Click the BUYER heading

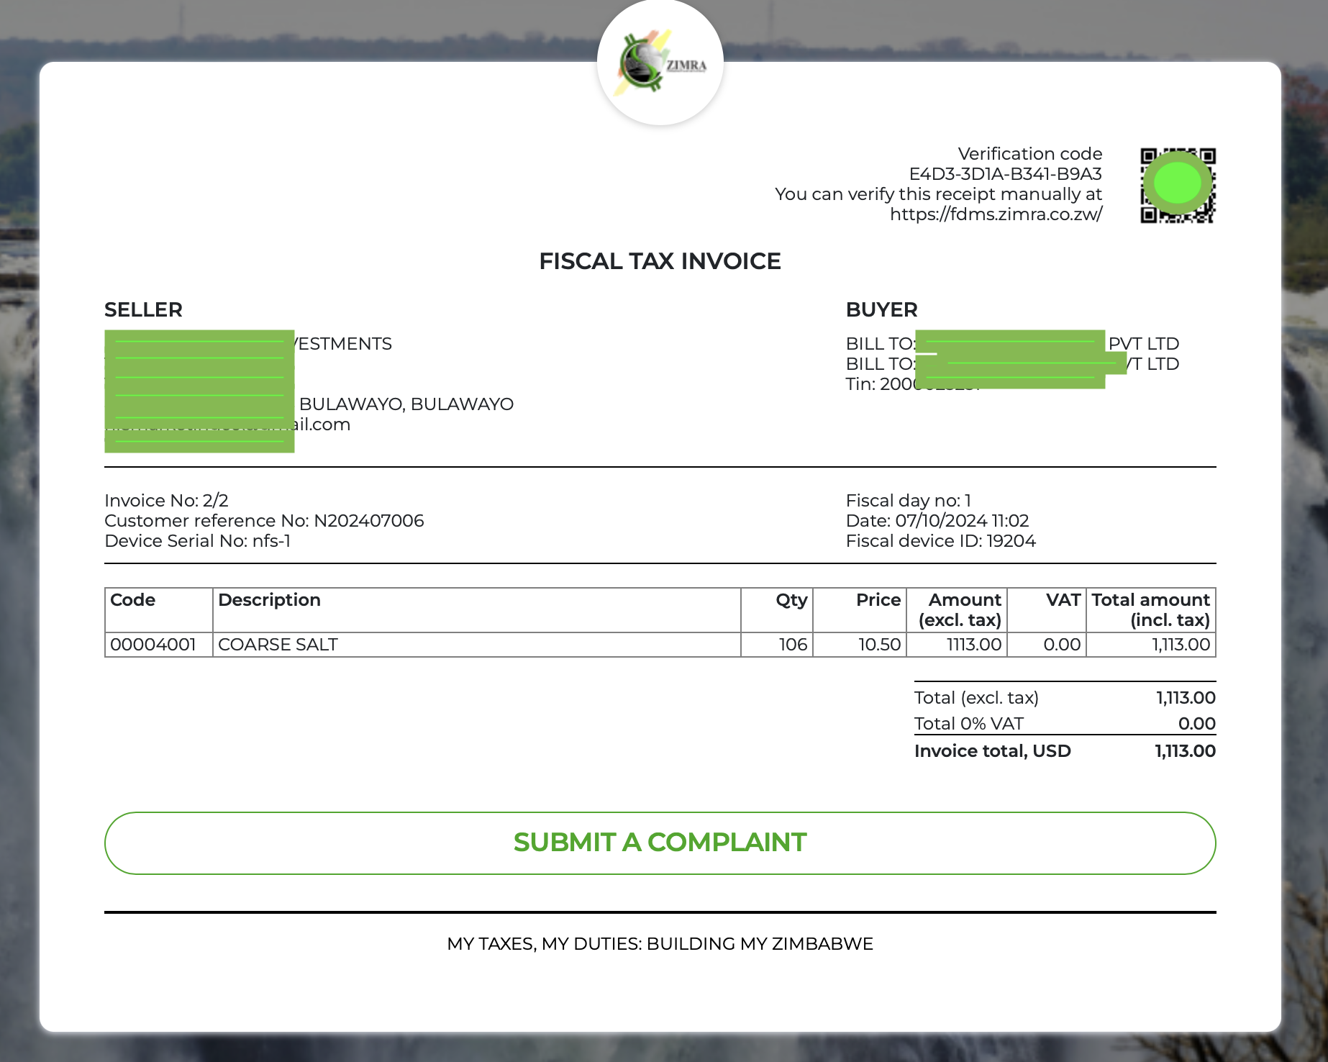pos(882,310)
